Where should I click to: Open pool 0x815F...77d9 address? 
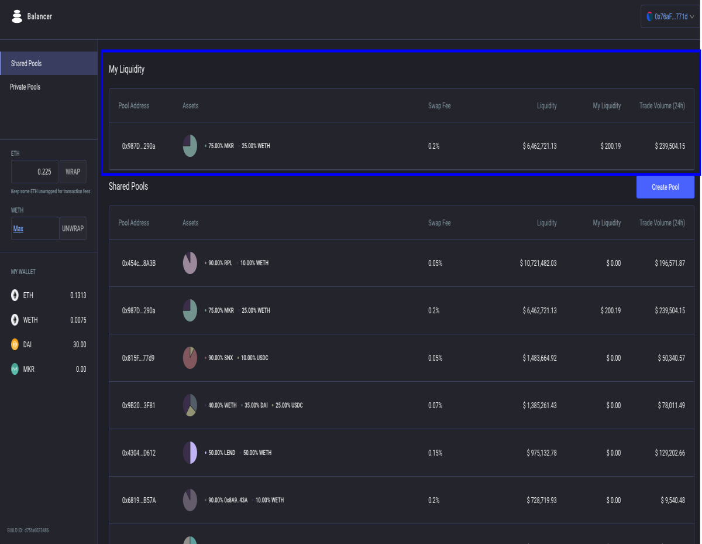coord(138,358)
